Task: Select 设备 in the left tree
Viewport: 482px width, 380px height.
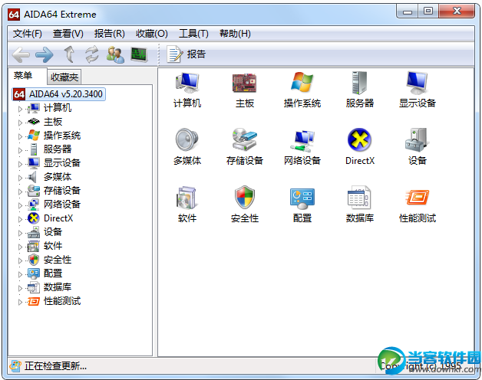Action: (53, 232)
